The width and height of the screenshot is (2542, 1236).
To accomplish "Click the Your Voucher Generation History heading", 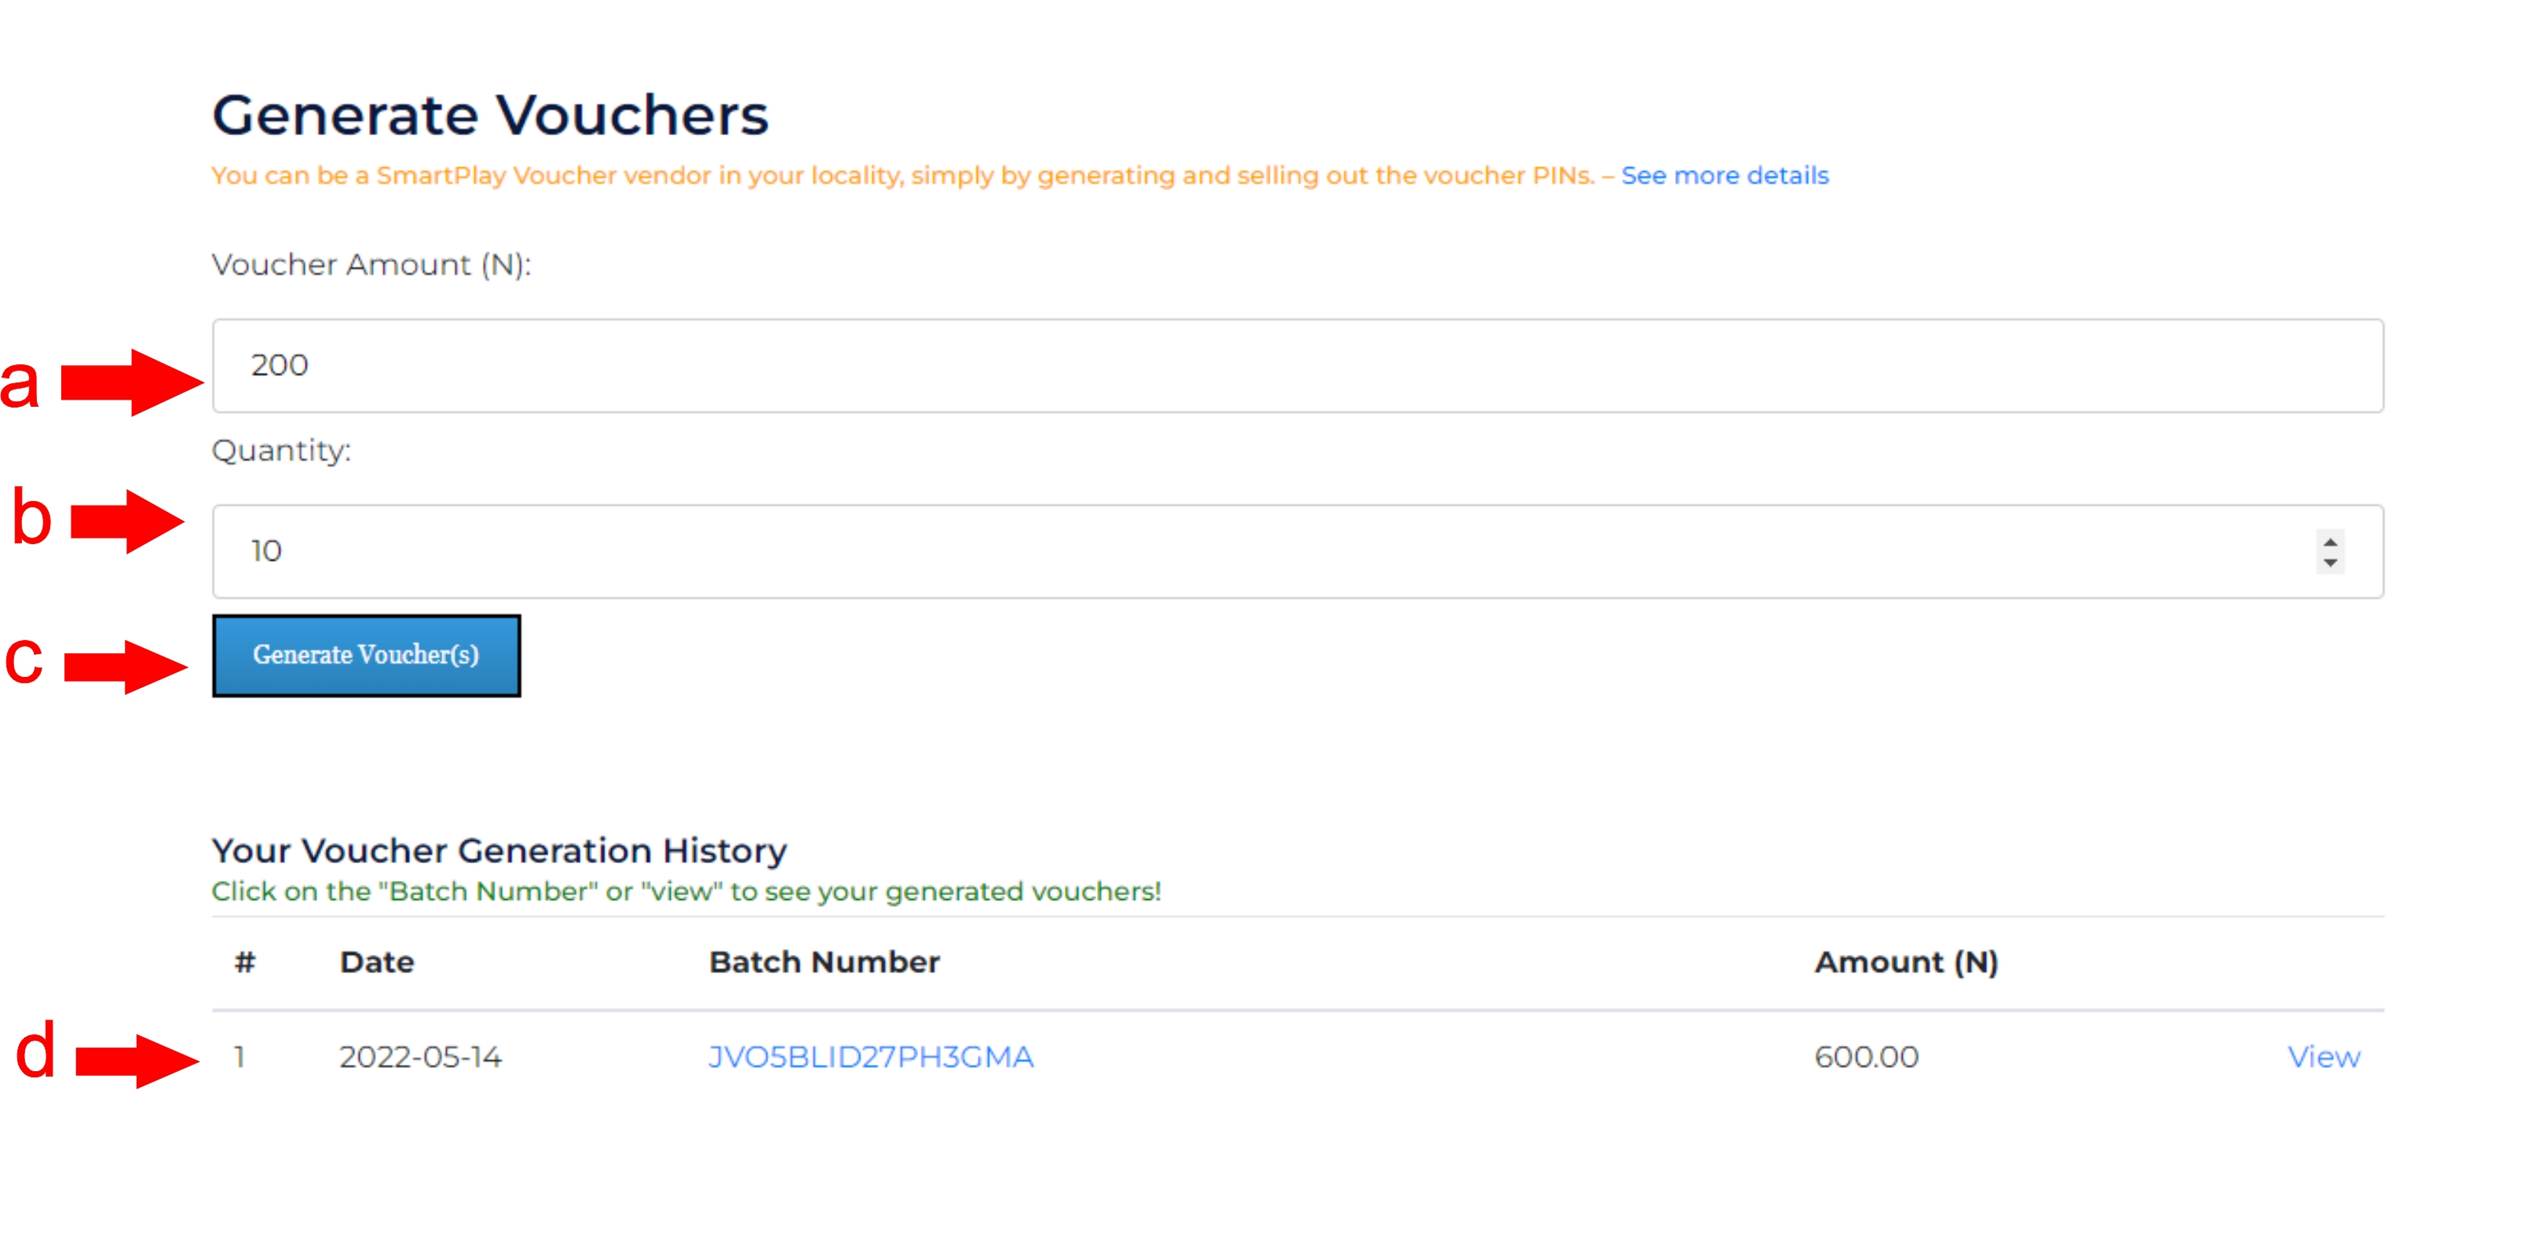I will (x=499, y=850).
